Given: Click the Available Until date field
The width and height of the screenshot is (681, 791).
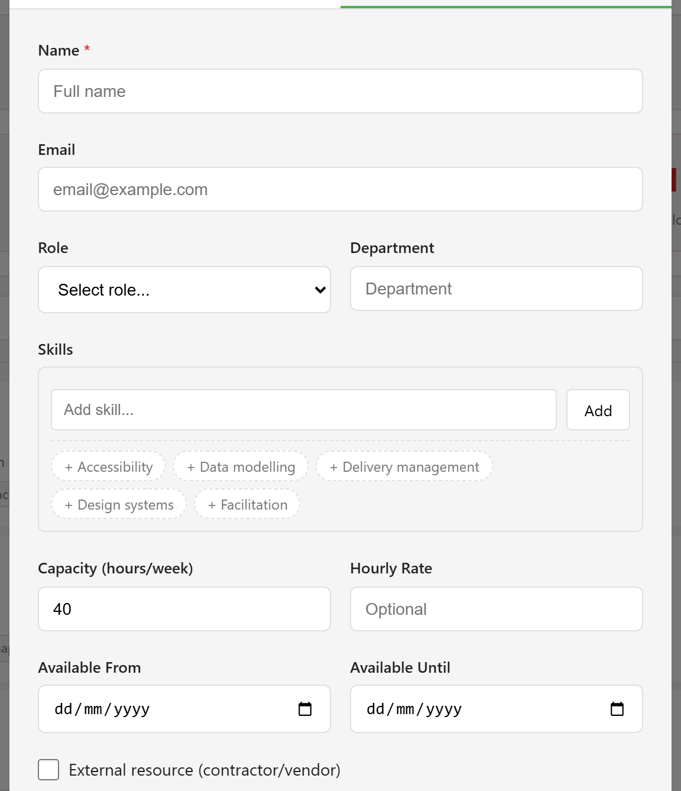Looking at the screenshot, I should tap(496, 709).
